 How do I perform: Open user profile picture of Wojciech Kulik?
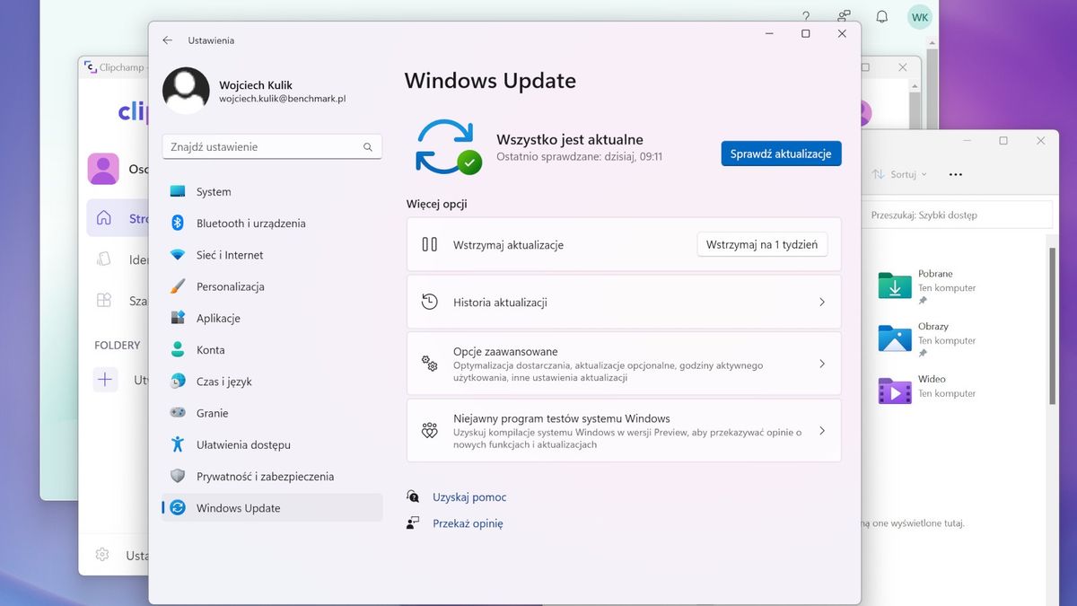pyautogui.click(x=186, y=91)
